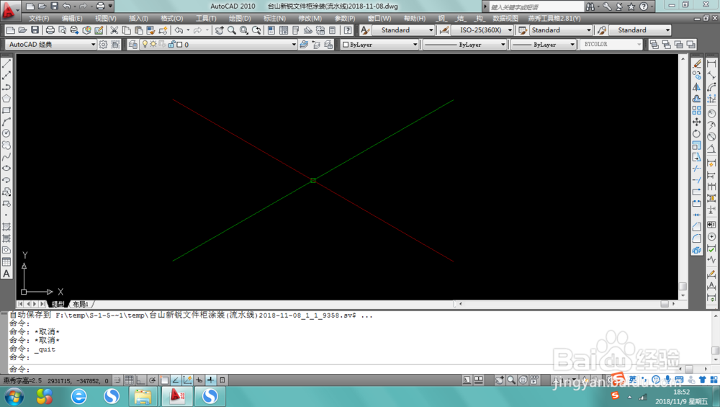Open the 格式(O) menu

tap(172, 19)
